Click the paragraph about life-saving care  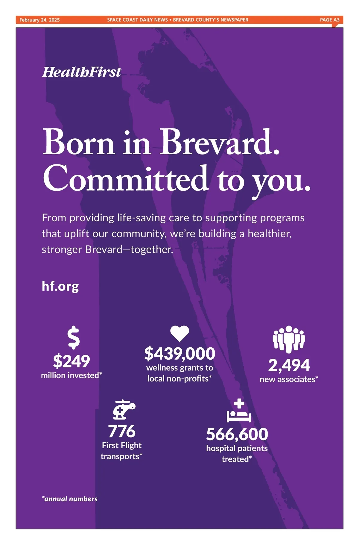pos(173,234)
